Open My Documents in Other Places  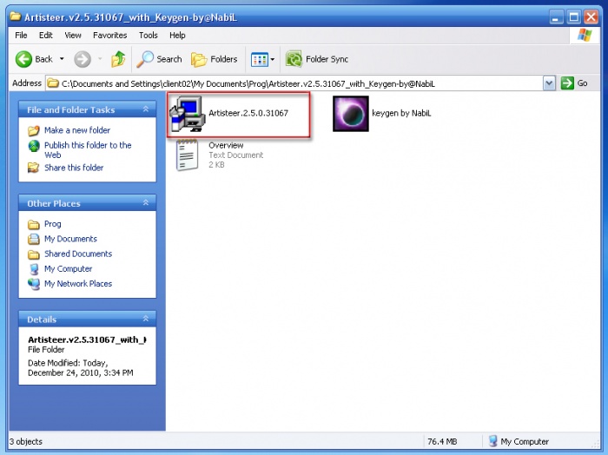pyautogui.click(x=70, y=239)
